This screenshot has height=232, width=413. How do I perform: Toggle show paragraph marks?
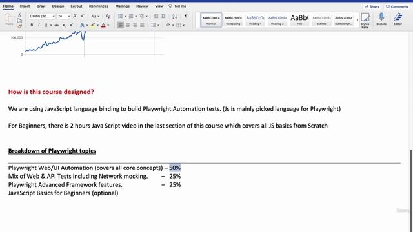[186, 16]
